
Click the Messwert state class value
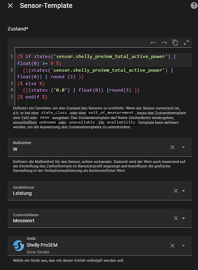coord(24,221)
